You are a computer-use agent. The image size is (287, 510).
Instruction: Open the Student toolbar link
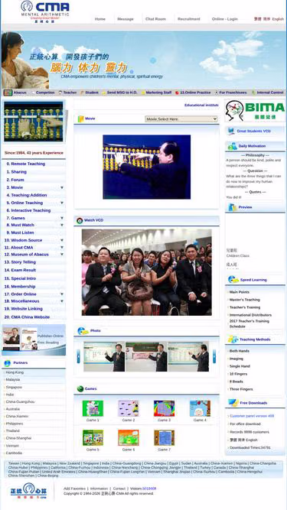(92, 93)
